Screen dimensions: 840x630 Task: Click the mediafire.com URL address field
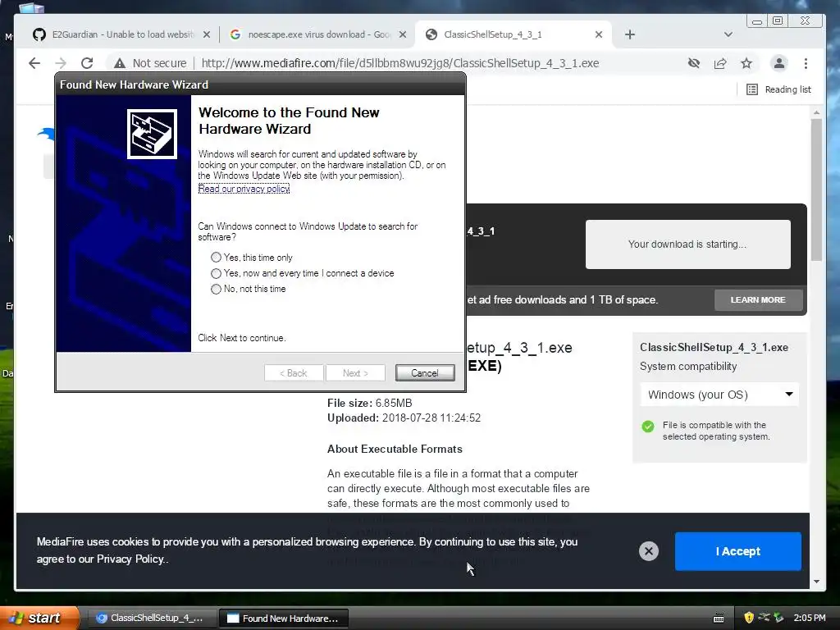(399, 63)
